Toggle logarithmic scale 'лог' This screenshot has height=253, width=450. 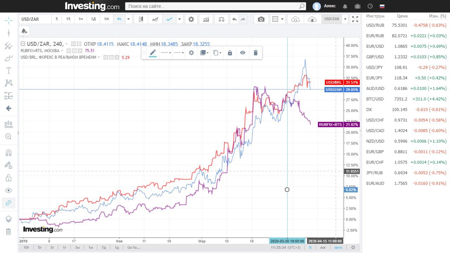coord(323,247)
